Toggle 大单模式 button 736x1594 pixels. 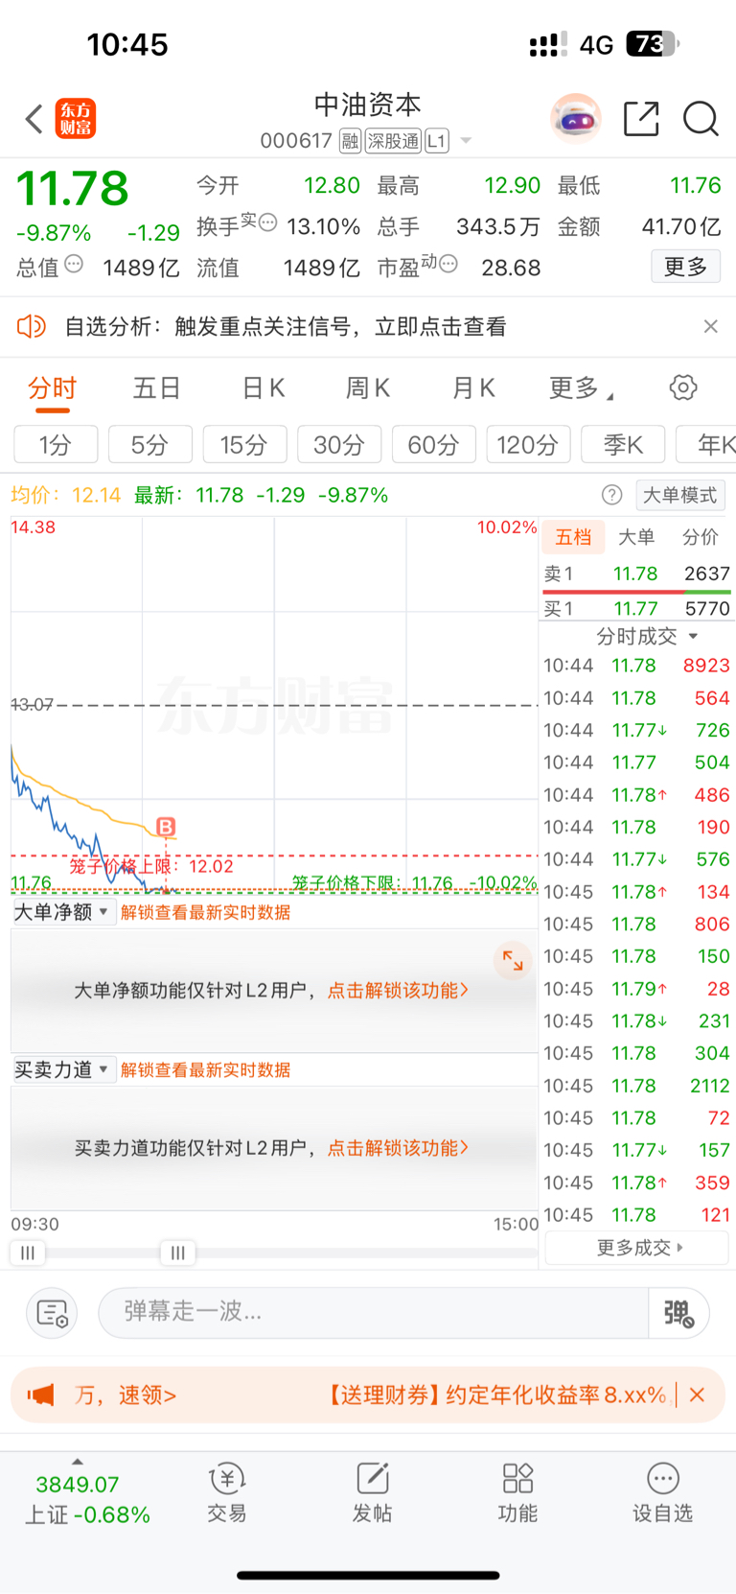coord(680,495)
